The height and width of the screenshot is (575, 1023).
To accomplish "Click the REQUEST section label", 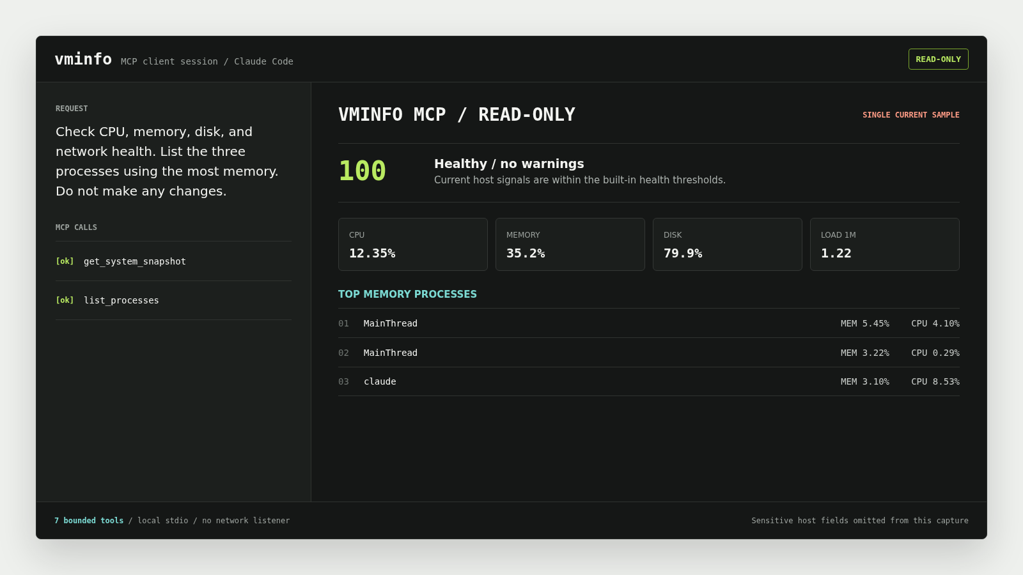I will [72, 109].
